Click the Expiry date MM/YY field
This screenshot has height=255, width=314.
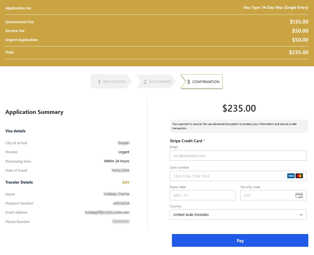203,195
